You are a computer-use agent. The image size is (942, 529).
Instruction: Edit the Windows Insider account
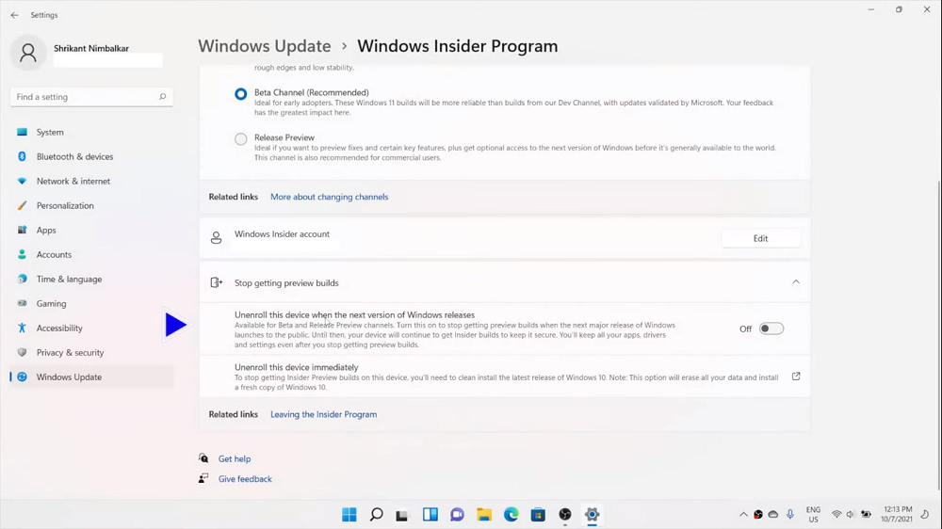[760, 238]
